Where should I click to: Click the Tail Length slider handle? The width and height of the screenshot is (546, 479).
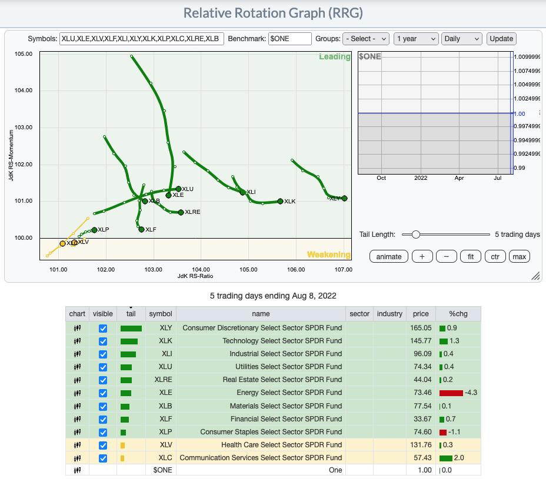tap(416, 235)
